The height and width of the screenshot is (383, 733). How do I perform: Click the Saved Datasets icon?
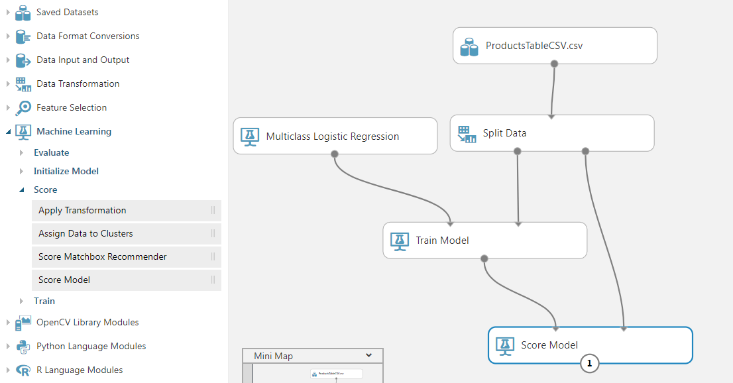pyautogui.click(x=23, y=12)
